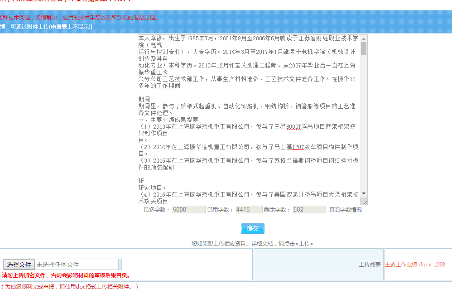Image resolution: width=452 pixels, height=289 pixels.
Task: Click the 一、主要业绩成果提要 heading line
Action: (168, 120)
